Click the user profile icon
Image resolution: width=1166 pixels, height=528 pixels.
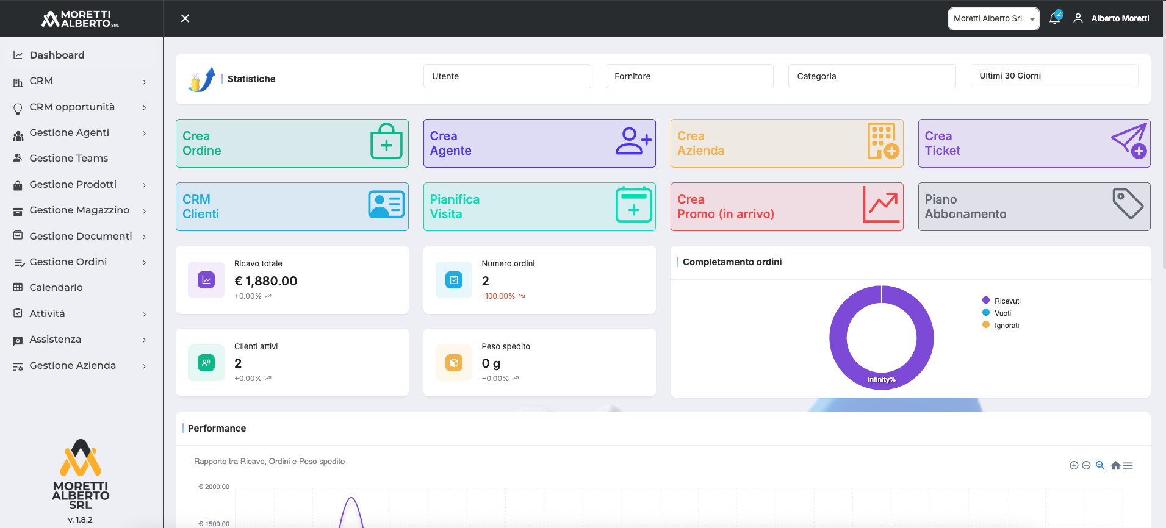click(1078, 18)
